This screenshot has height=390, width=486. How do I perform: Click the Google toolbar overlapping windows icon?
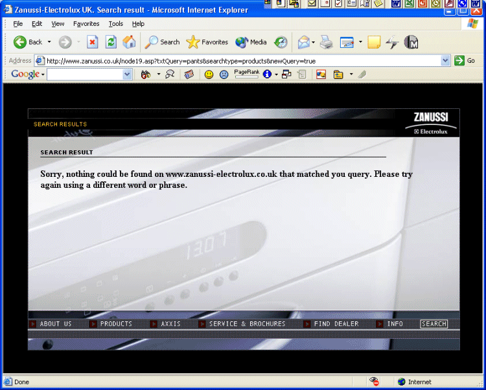point(286,75)
